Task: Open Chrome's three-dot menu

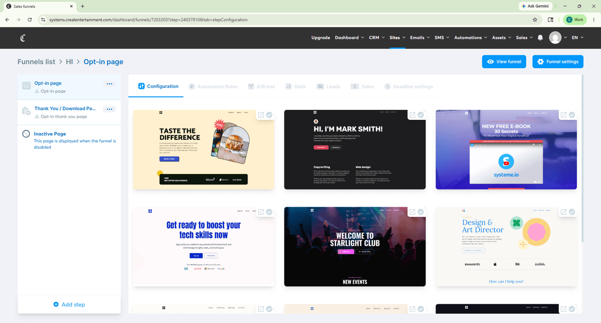Action: click(x=593, y=20)
